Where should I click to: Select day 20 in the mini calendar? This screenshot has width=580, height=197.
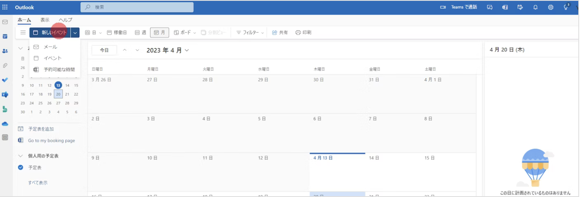click(x=58, y=94)
